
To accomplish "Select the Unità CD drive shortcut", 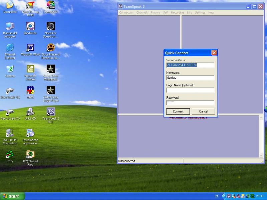I will pos(30,114).
